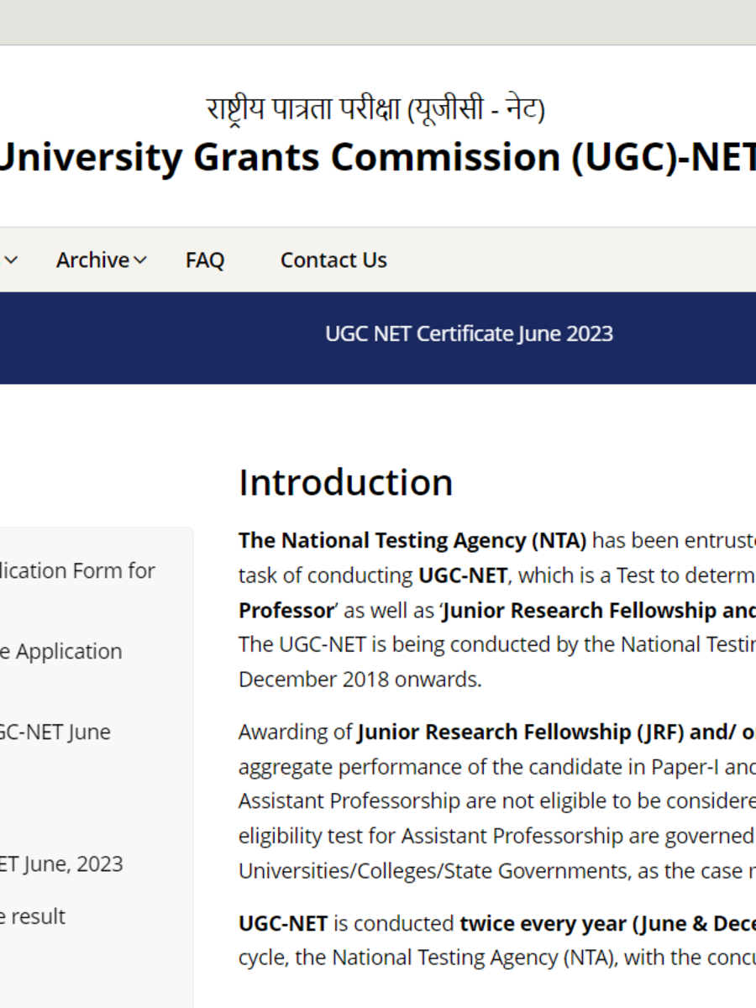The image size is (756, 1008).
Task: Click the Introduction heading
Action: pos(344,481)
